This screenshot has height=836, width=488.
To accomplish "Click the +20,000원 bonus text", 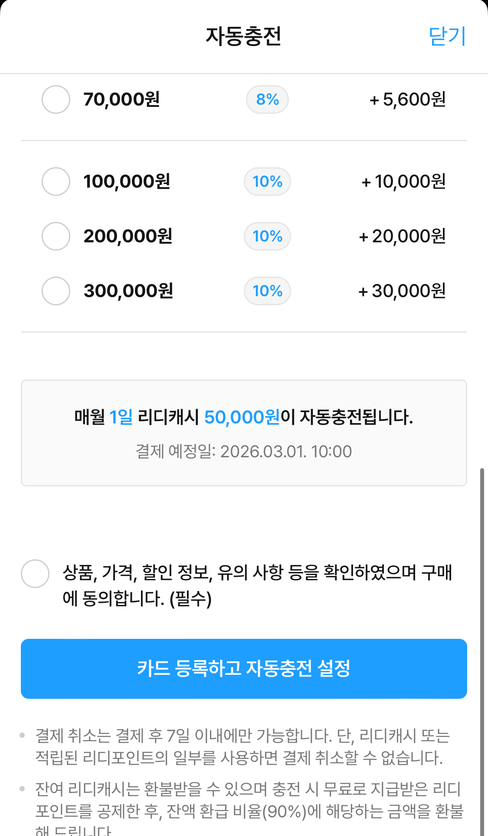I will click(402, 236).
